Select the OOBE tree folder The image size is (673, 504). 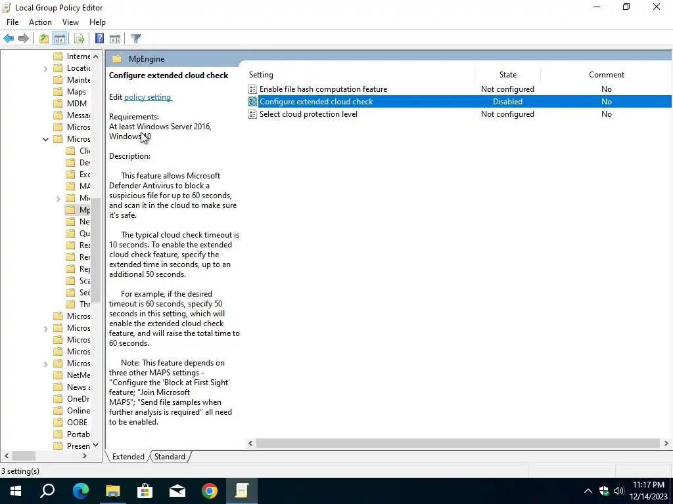coord(77,423)
